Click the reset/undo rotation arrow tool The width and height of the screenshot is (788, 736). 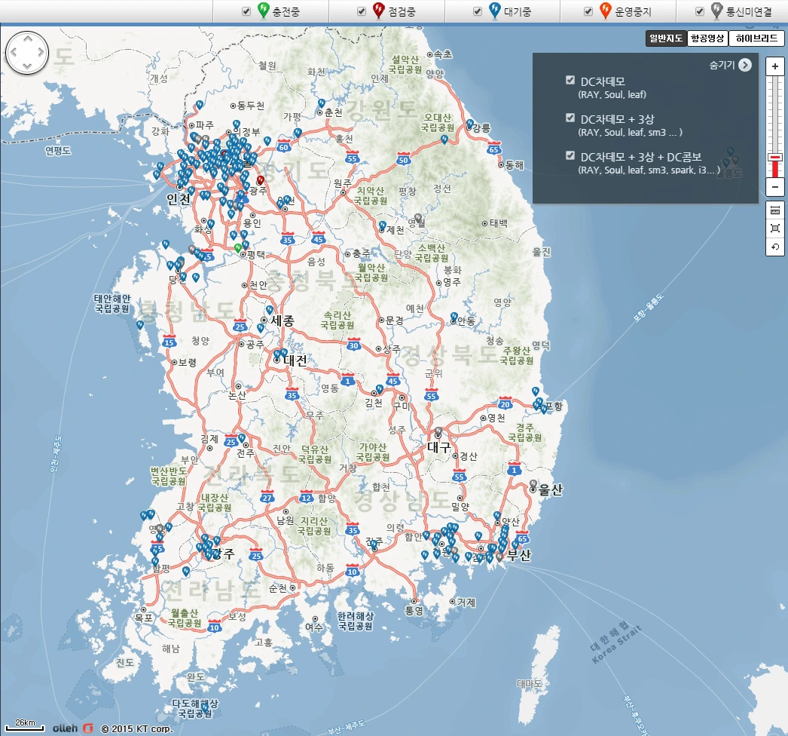(775, 247)
